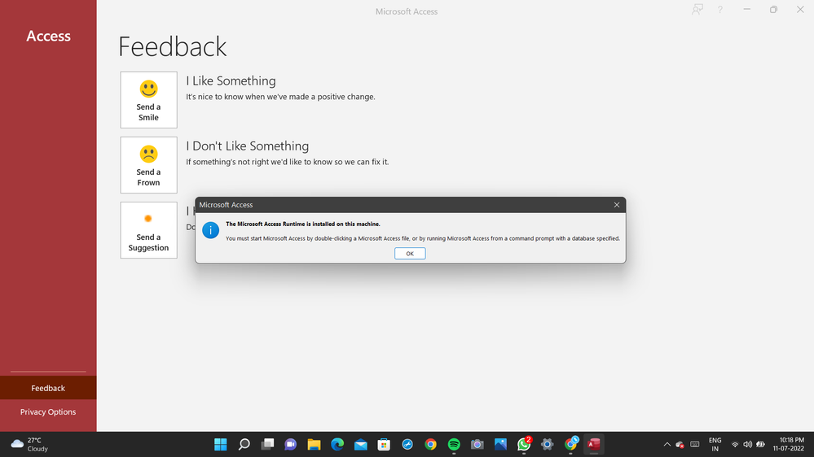This screenshot has height=457, width=814.
Task: Minimize the Microsoft Access window
Action: tap(746, 9)
